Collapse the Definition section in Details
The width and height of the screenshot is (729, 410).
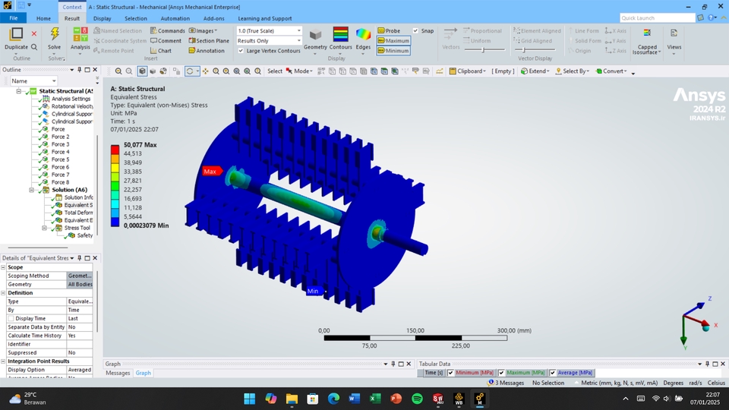(x=3, y=293)
